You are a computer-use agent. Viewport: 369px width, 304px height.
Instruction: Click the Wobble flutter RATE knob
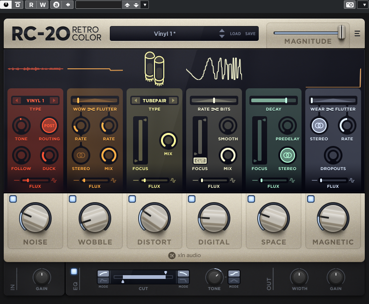tap(109, 126)
